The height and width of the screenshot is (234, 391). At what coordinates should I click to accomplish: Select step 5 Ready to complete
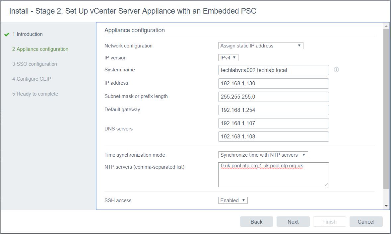(35, 94)
